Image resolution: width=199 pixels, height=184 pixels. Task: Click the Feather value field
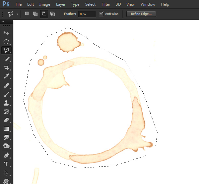pos(87,14)
